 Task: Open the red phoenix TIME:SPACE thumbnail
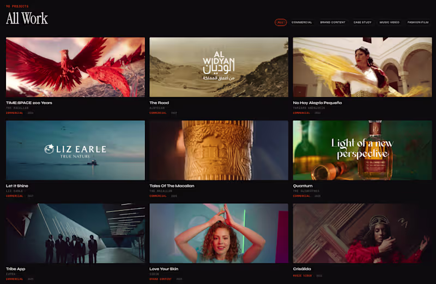(75, 67)
